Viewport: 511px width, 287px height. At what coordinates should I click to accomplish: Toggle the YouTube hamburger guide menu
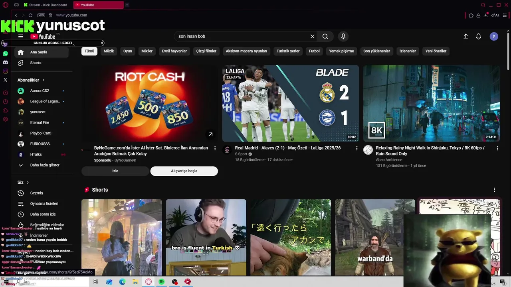[21, 36]
